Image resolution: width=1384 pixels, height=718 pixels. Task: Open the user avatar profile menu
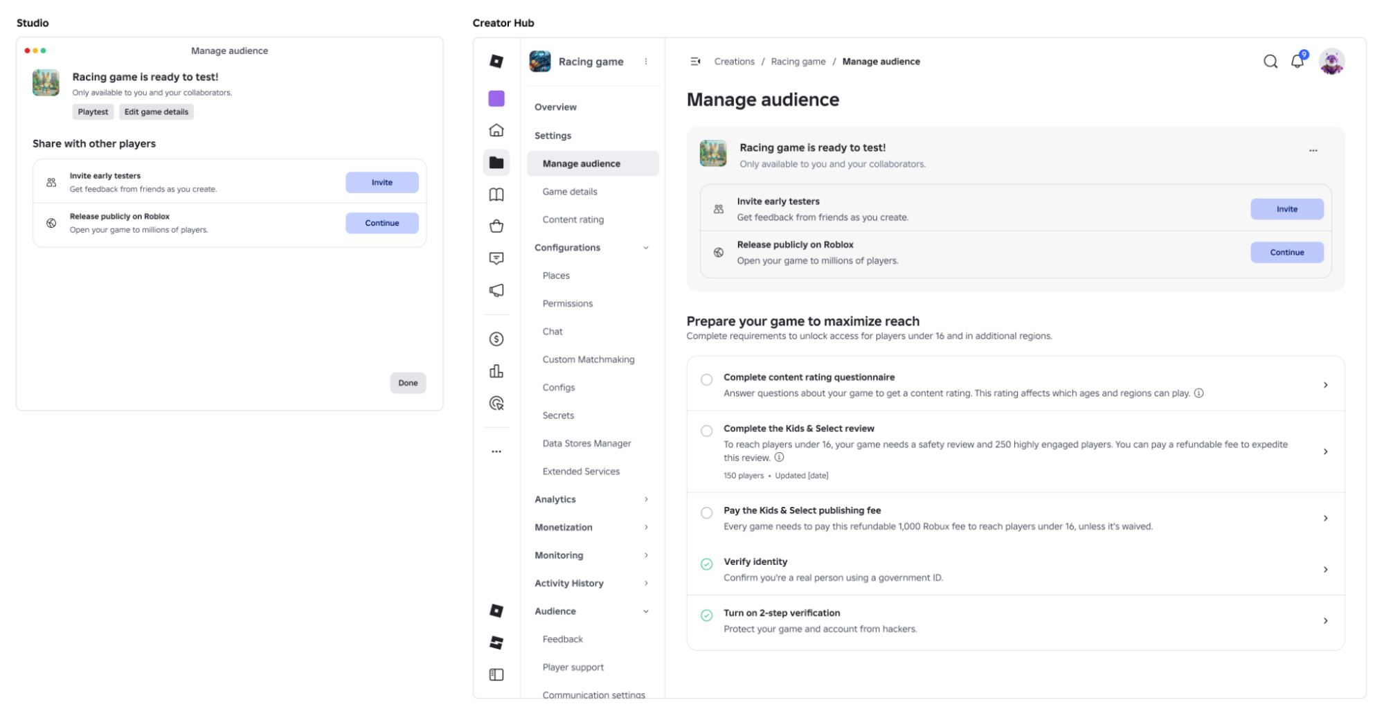(x=1331, y=62)
